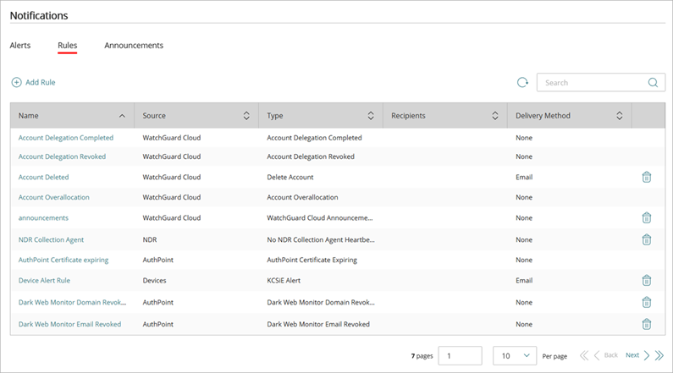Image resolution: width=673 pixels, height=373 pixels.
Task: Click the search magnifier icon
Action: (x=653, y=83)
